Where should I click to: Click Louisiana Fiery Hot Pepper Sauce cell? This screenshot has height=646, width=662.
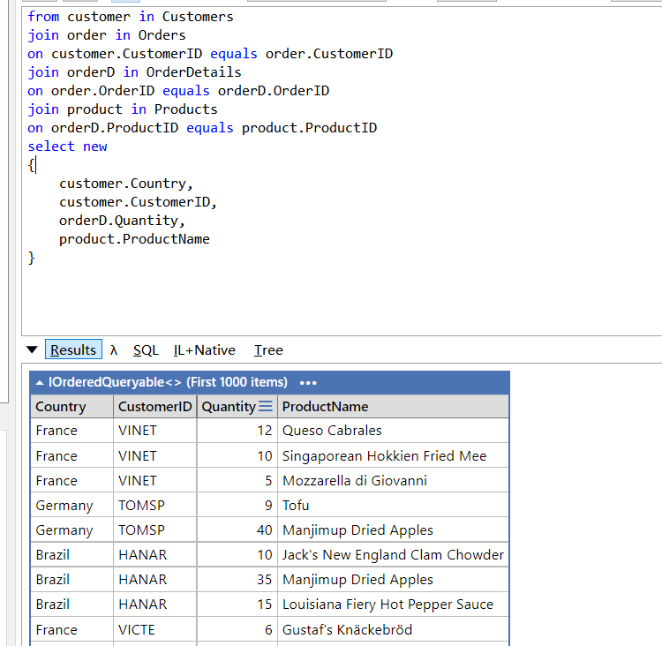click(x=393, y=605)
